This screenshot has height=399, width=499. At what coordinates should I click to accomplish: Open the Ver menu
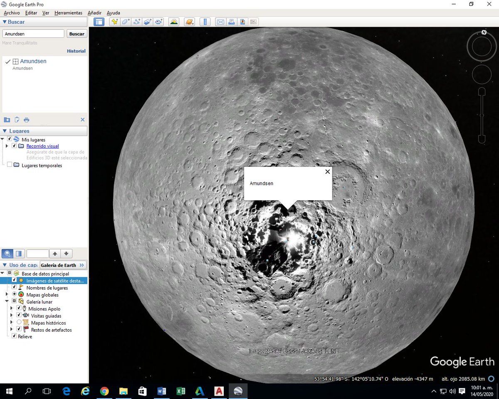(x=46, y=13)
